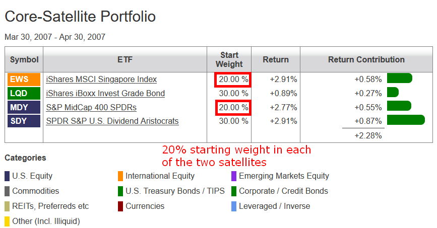Image resolution: width=437 pixels, height=228 pixels.
Task: Click the Symbol column header
Action: [x=24, y=59]
